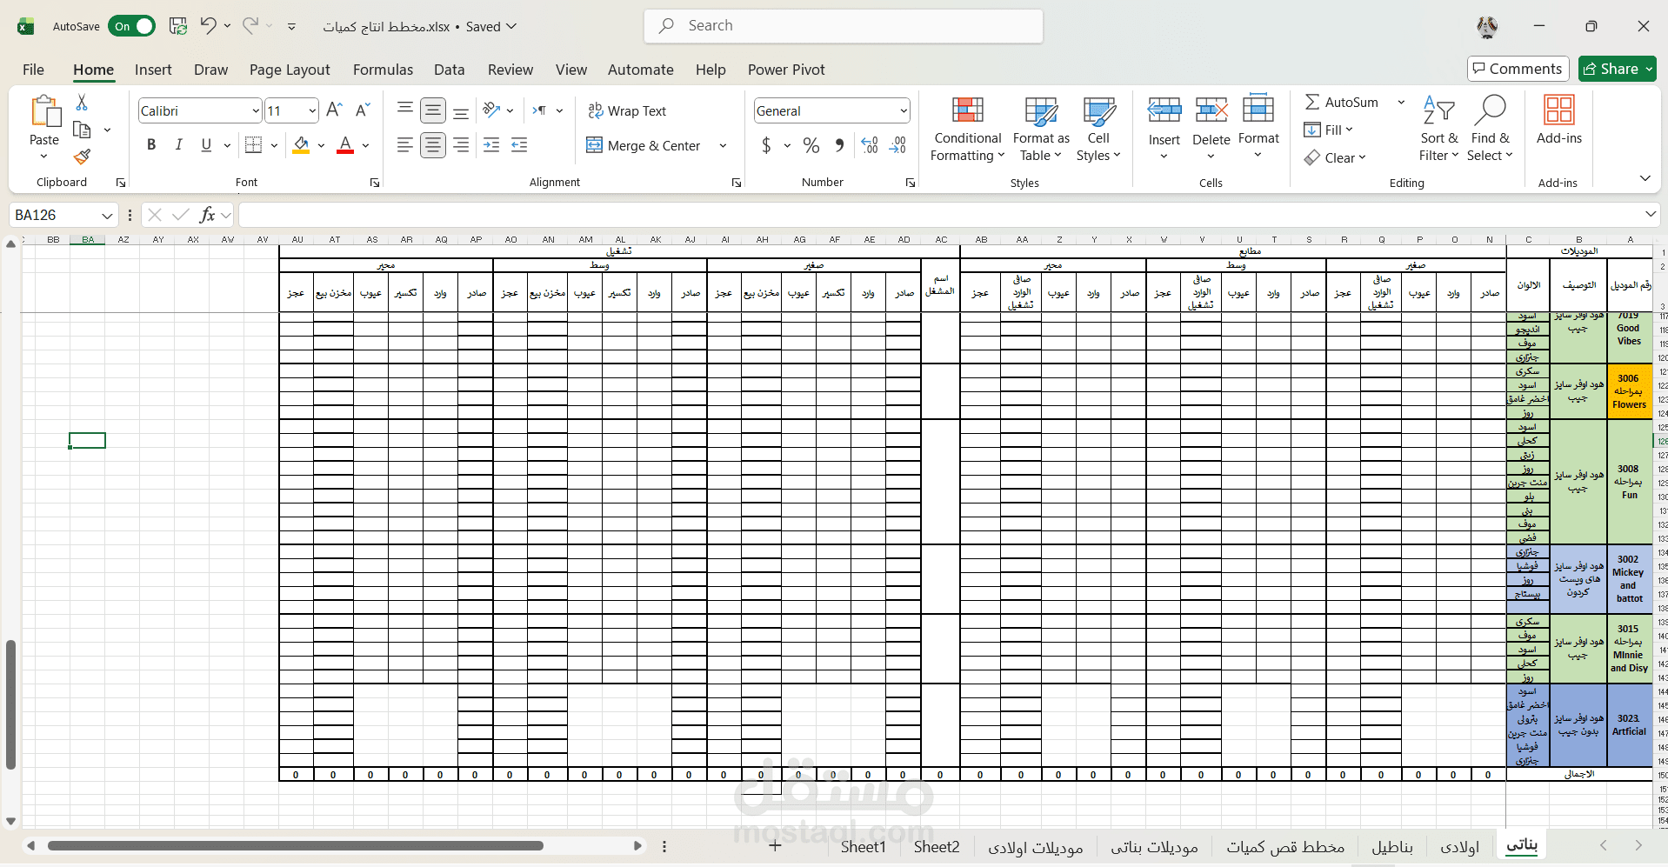Click the Copy icon in Clipboard group
Image resolution: width=1668 pixels, height=867 pixels.
(82, 130)
